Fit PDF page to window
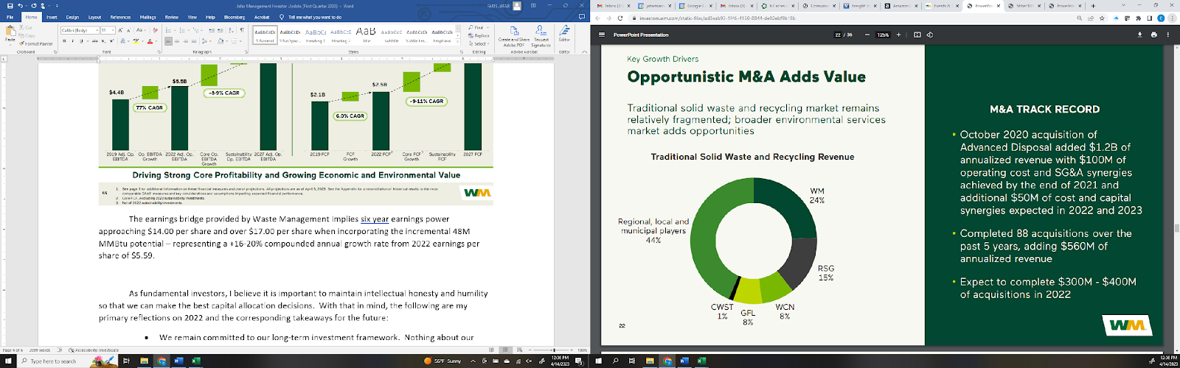1180x368 pixels. pyautogui.click(x=917, y=35)
